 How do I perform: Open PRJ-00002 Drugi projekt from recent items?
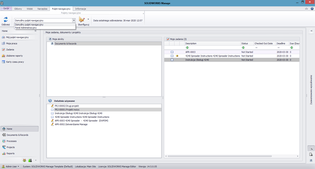67,106
